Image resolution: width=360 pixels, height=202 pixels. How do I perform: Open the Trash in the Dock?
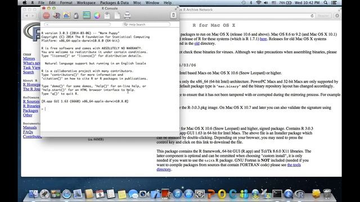[327, 194]
